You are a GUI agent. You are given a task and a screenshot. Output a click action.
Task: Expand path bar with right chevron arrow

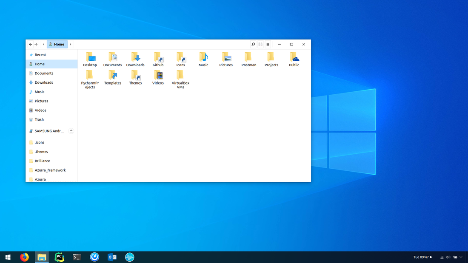pos(71,44)
